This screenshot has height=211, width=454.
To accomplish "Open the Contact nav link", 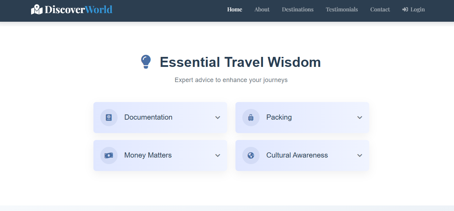I will click(x=380, y=10).
